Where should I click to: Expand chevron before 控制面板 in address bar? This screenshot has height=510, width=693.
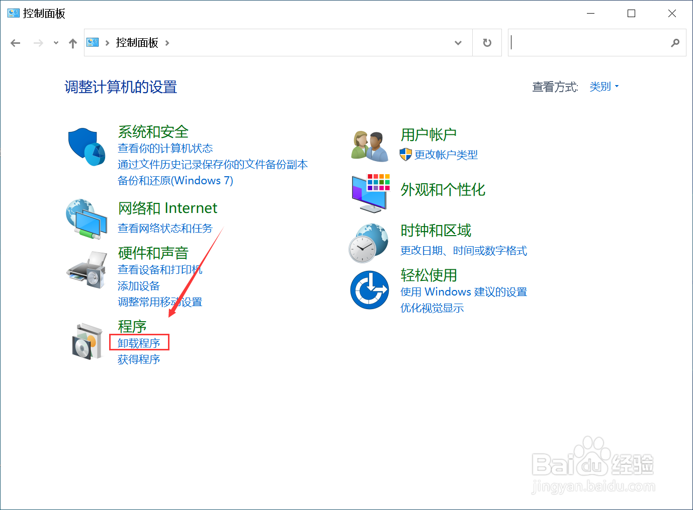pos(107,43)
